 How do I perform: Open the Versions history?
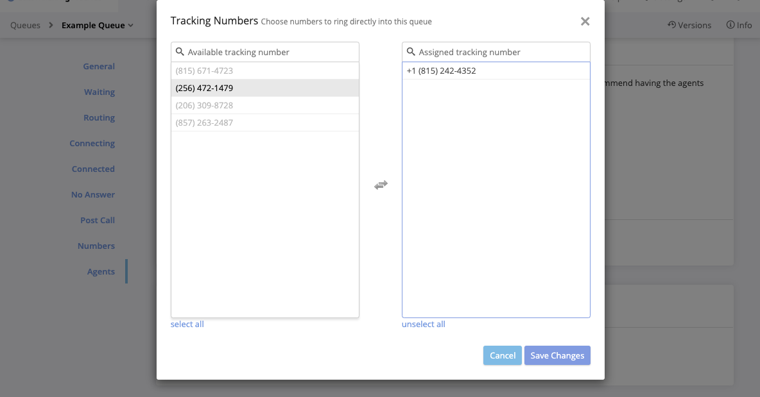(x=689, y=25)
